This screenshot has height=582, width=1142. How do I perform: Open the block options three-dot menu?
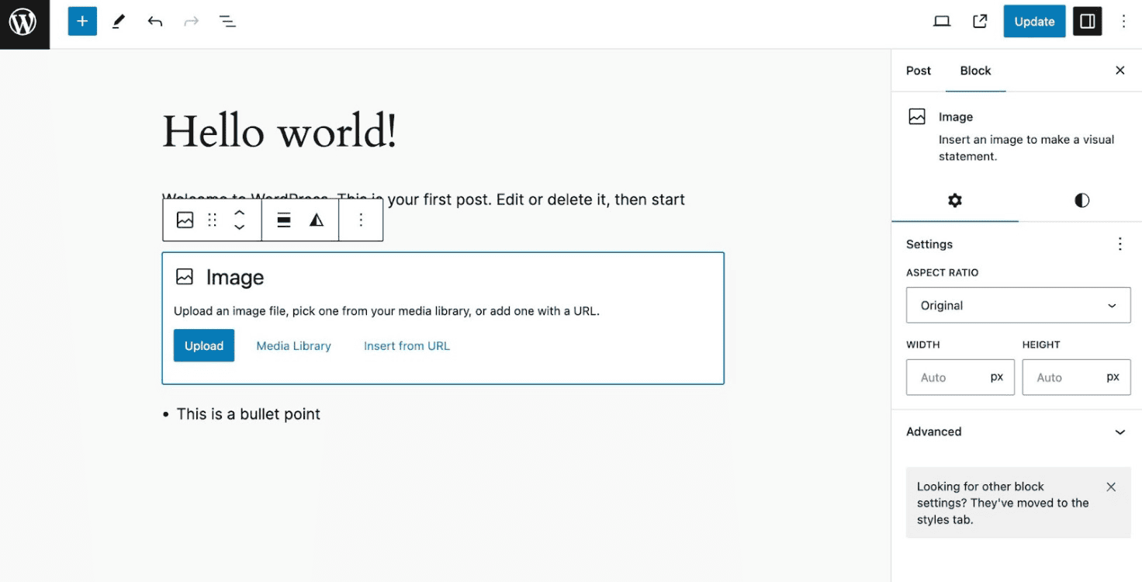click(x=361, y=220)
